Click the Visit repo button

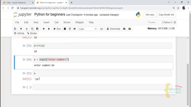[150, 15]
